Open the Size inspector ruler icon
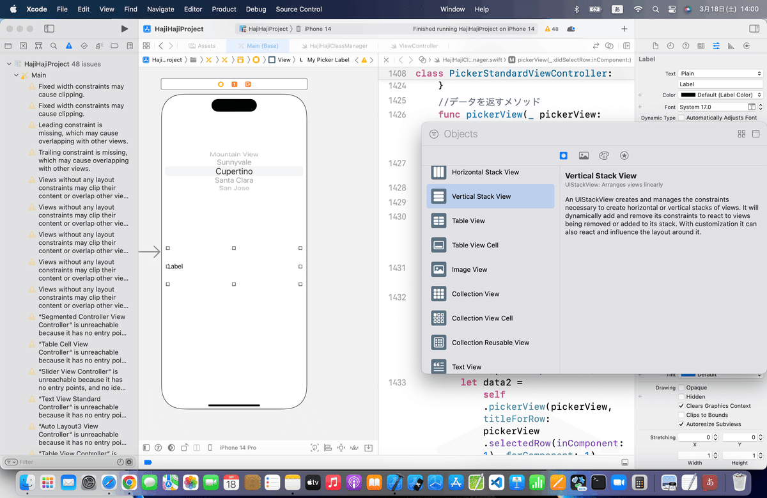 pyautogui.click(x=731, y=46)
